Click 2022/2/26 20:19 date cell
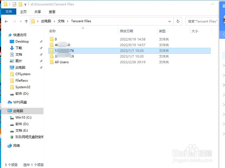The height and width of the screenshot is (168, 225). pos(133,62)
